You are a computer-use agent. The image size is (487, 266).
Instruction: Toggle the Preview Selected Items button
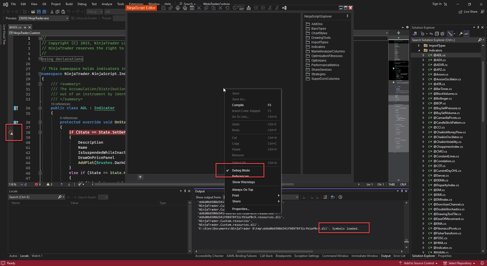click(x=466, y=34)
